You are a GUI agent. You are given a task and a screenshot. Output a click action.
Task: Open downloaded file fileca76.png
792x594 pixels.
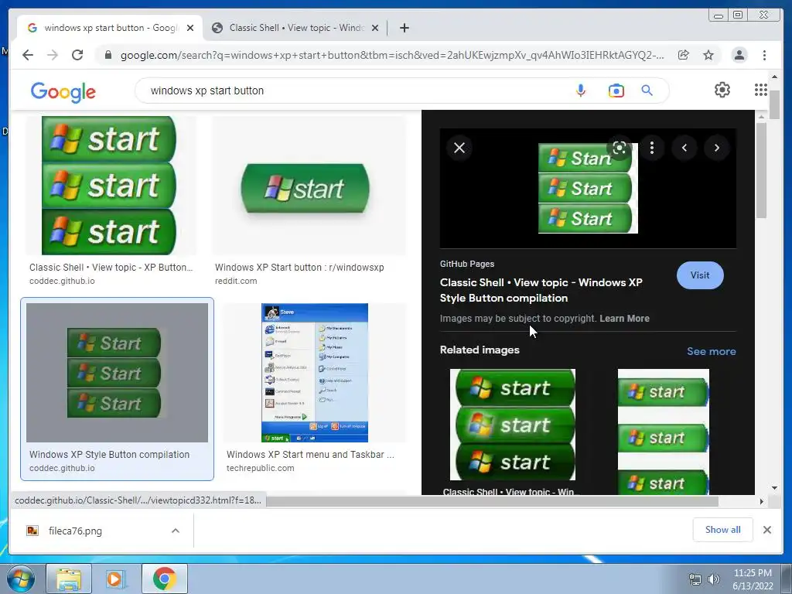pyautogui.click(x=75, y=531)
